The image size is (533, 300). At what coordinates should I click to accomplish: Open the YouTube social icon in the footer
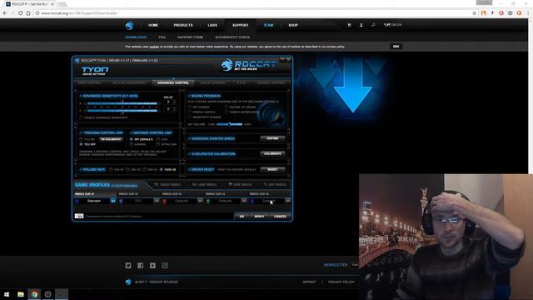pyautogui.click(x=152, y=265)
